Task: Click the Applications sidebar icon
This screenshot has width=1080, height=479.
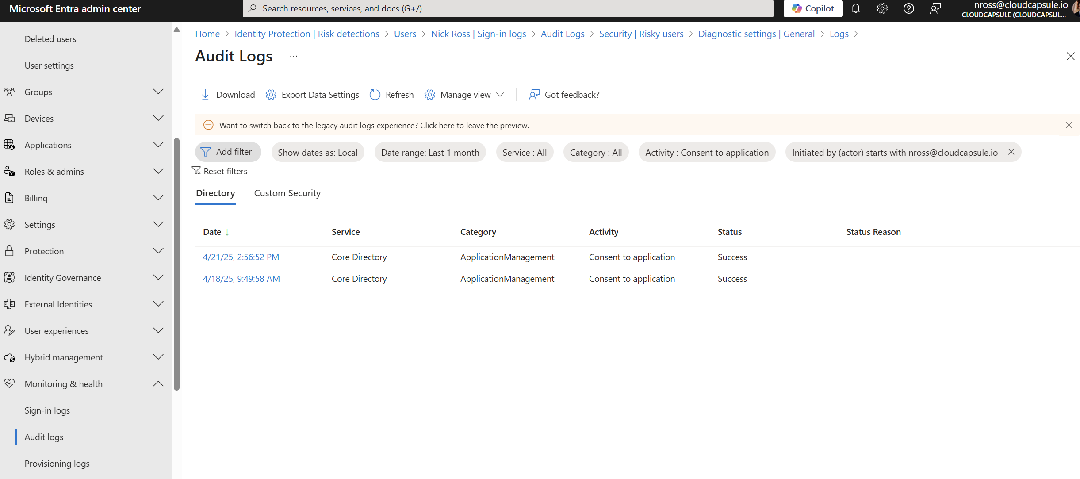Action: pyautogui.click(x=9, y=145)
